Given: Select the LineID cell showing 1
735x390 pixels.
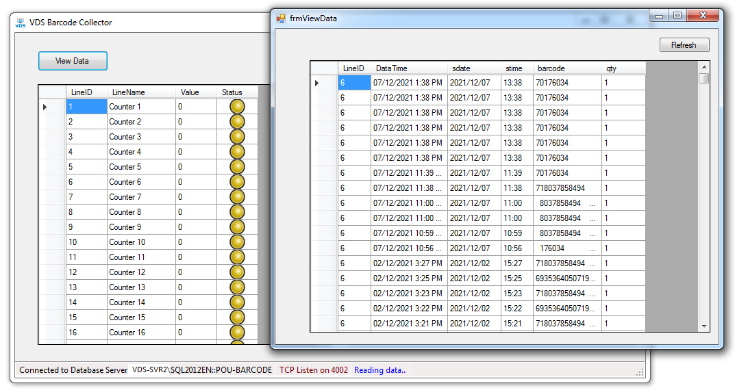Looking at the screenshot, I should tap(87, 107).
